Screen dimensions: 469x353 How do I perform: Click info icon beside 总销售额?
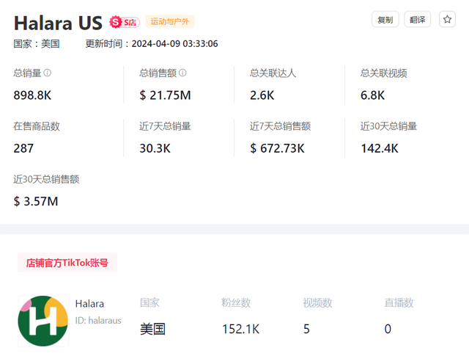click(x=182, y=73)
